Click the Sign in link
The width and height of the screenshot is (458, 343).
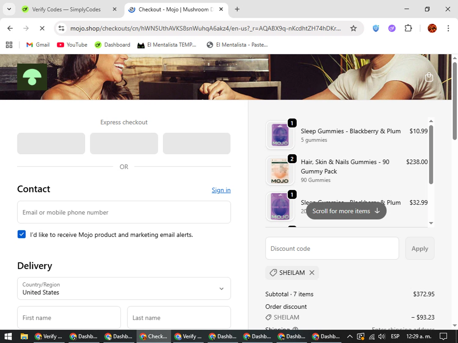[x=221, y=190]
